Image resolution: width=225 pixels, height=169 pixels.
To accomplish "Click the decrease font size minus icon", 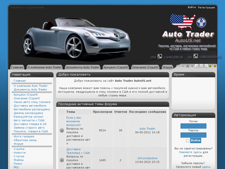I will coord(183,66).
